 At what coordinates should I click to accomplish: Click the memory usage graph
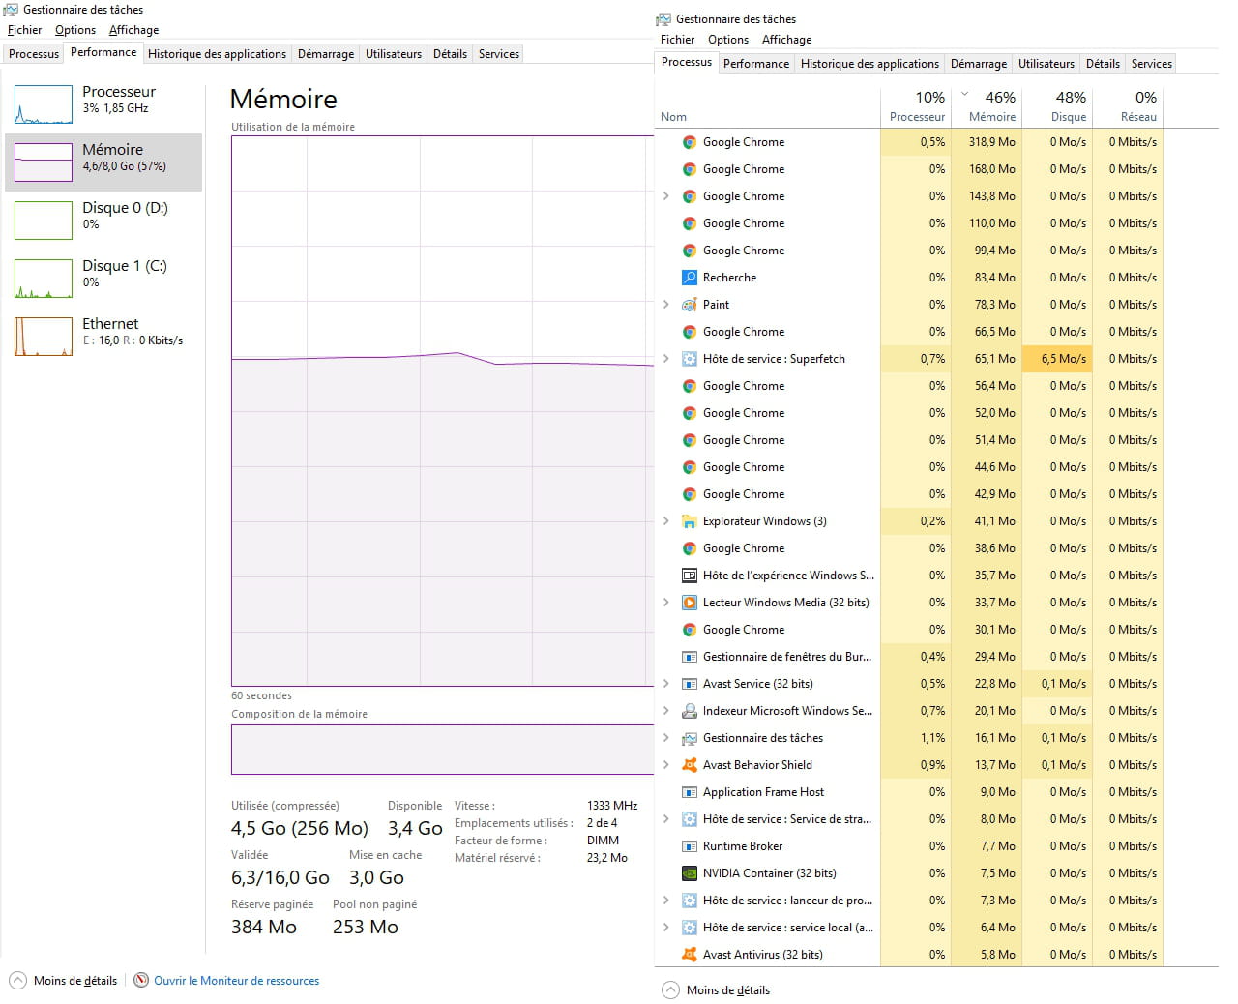point(443,411)
